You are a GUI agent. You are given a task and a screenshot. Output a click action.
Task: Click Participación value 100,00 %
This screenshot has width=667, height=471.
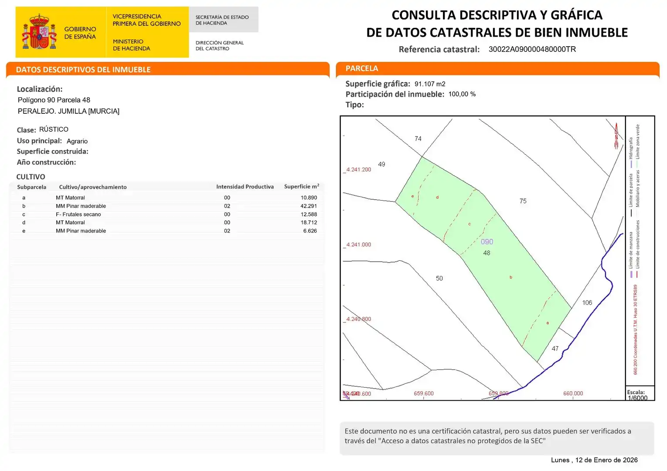pyautogui.click(x=462, y=94)
